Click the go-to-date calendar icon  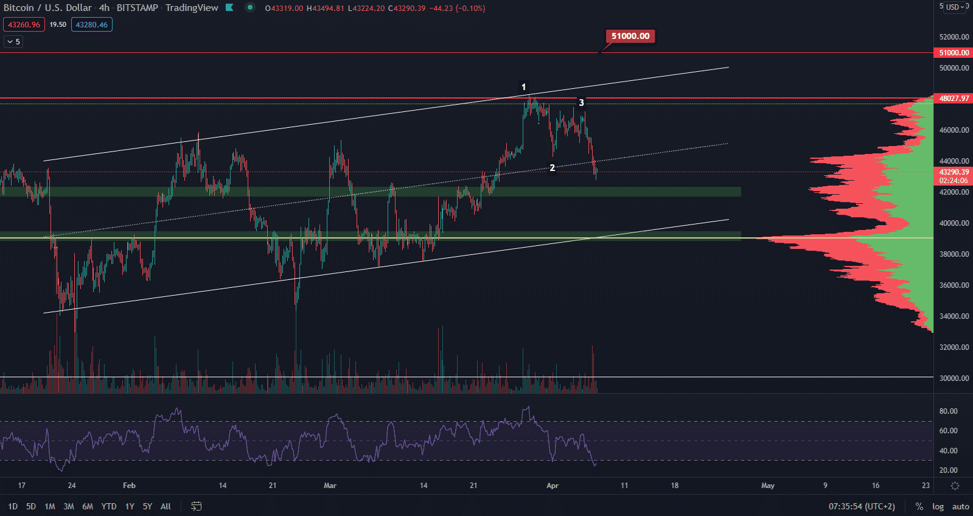196,506
